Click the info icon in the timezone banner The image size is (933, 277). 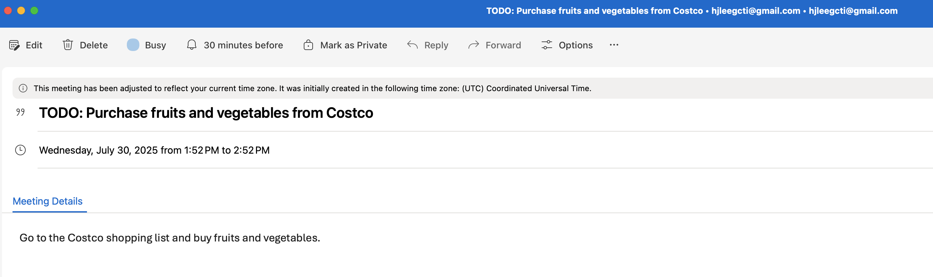(x=23, y=88)
